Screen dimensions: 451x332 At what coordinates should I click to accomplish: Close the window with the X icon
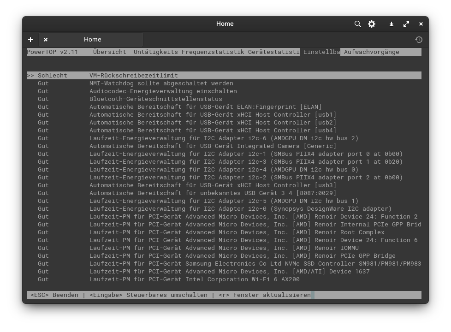[x=421, y=24]
